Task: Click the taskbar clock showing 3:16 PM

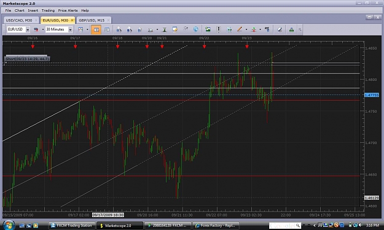Action: 372,225
